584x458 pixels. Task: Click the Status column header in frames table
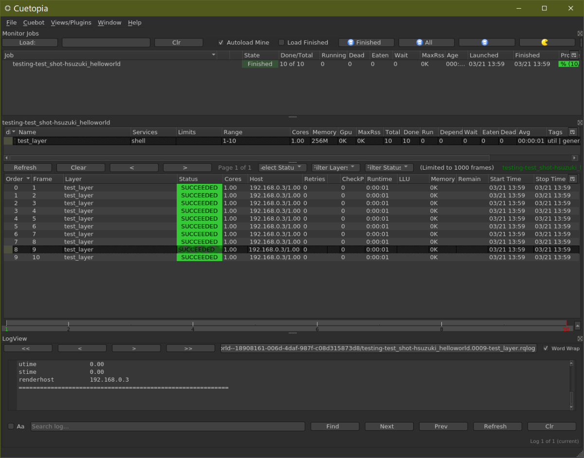click(x=200, y=179)
